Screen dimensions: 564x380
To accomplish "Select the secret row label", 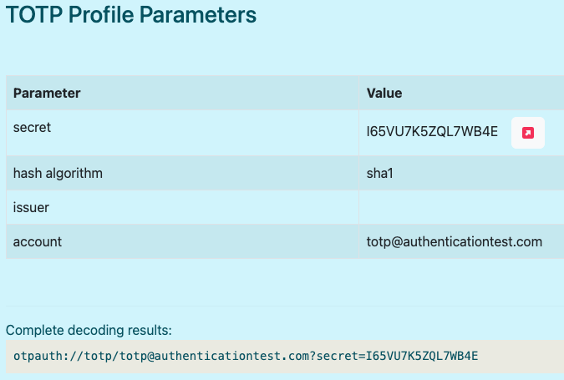I will pyautogui.click(x=32, y=127).
